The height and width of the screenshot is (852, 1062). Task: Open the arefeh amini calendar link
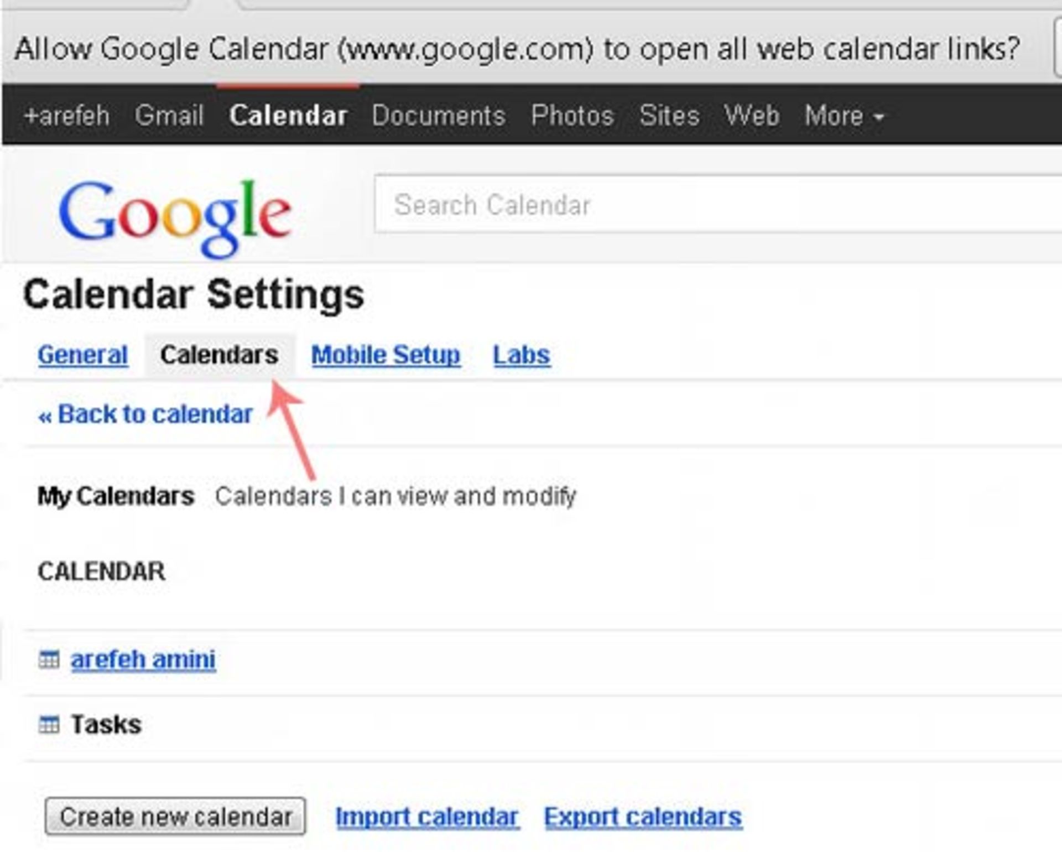pos(143,659)
